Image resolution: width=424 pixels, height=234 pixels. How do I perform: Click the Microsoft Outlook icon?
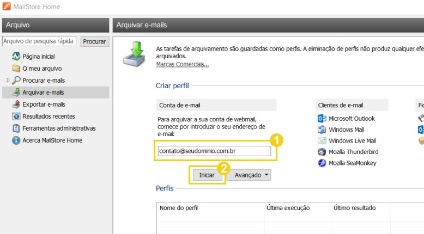pyautogui.click(x=322, y=119)
